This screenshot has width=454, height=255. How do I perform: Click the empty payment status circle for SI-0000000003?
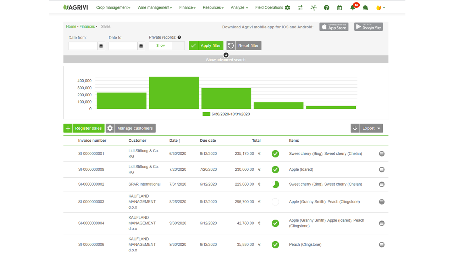(x=275, y=202)
